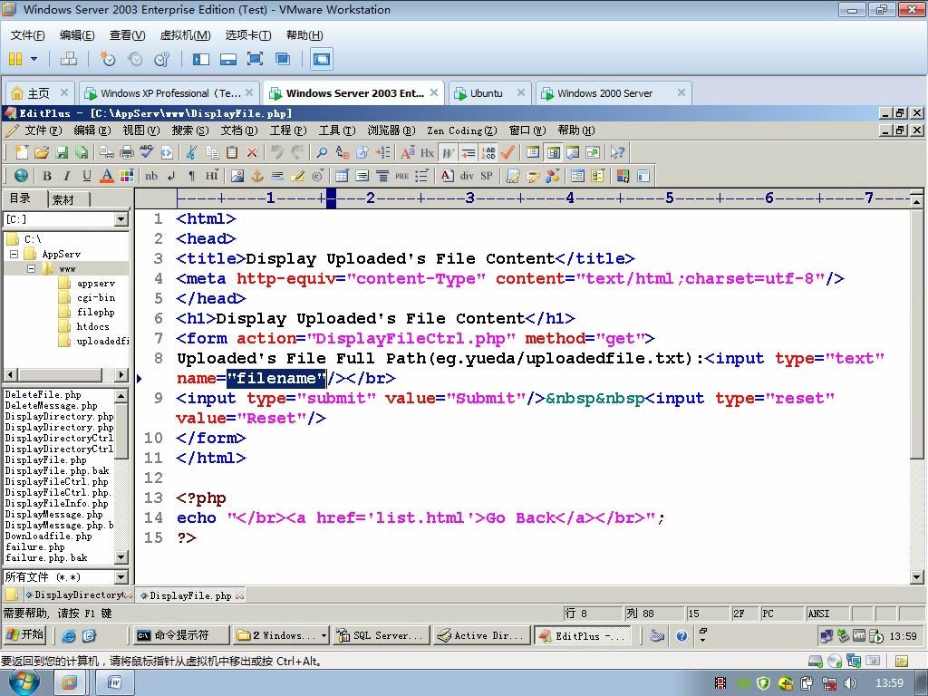Viewport: 928px width, 696px height.
Task: Switch to the Ubuntu VM tab
Action: click(x=488, y=93)
